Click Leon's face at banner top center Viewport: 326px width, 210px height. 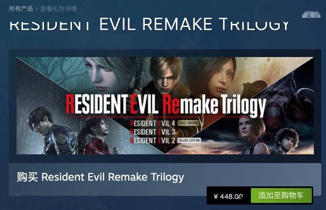(x=164, y=77)
